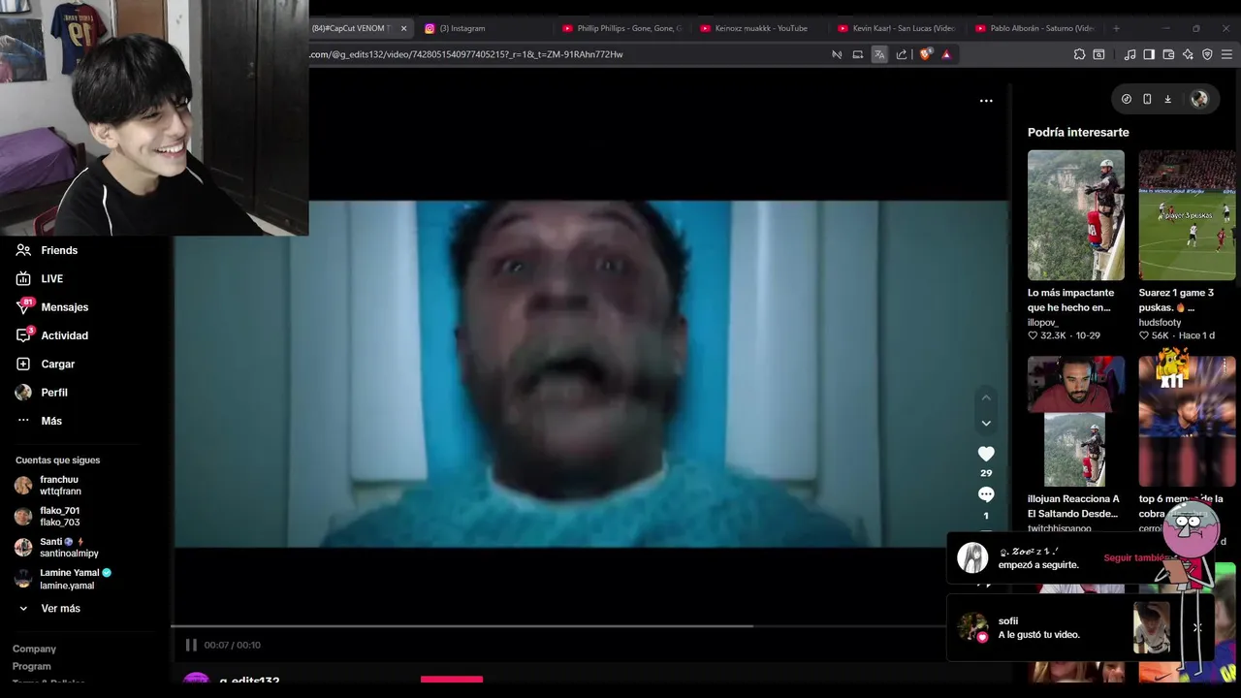Viewport: 1241px width, 698px height.
Task: Click the Company footer link
Action: pyautogui.click(x=34, y=649)
